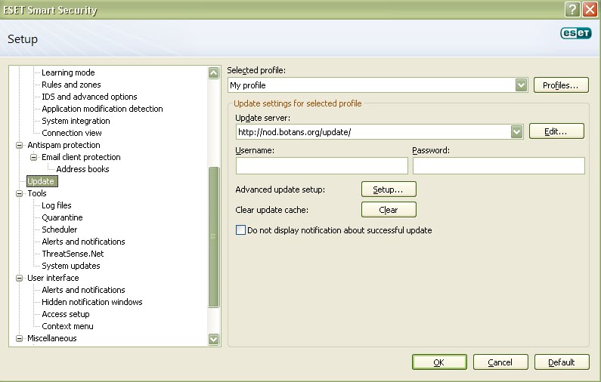Image resolution: width=601 pixels, height=382 pixels.
Task: Collapse the Miscellaneous tree node
Action: tap(19, 338)
